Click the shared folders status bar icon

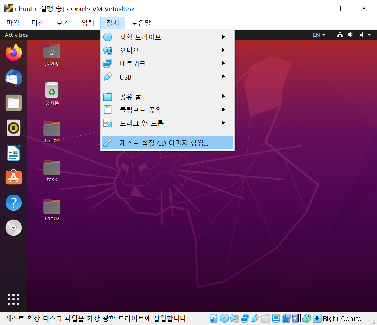265,318
